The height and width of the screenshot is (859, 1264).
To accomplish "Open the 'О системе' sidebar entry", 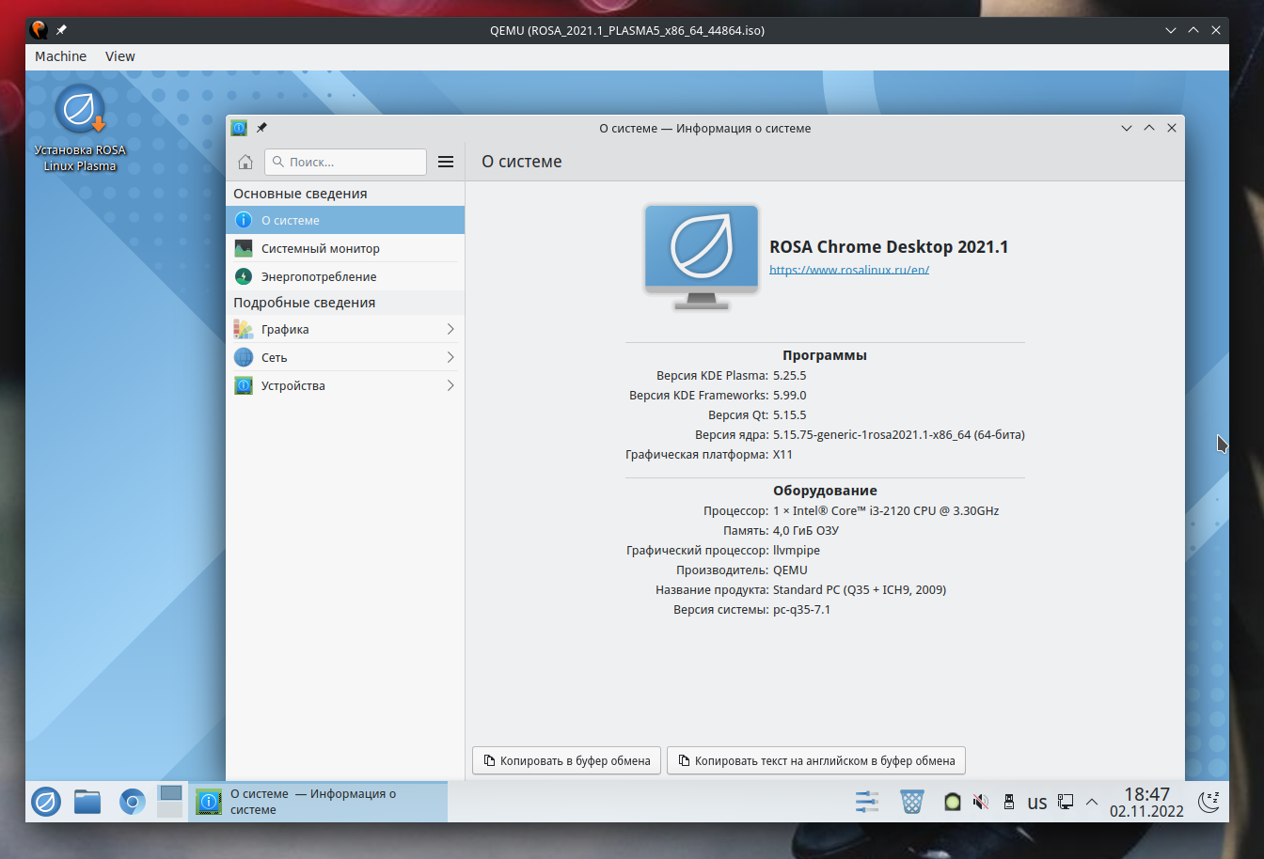I will 345,220.
